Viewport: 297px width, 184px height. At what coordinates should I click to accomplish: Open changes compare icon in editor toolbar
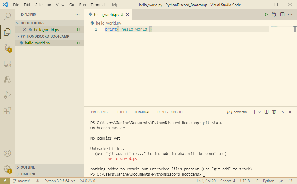(x=274, y=15)
